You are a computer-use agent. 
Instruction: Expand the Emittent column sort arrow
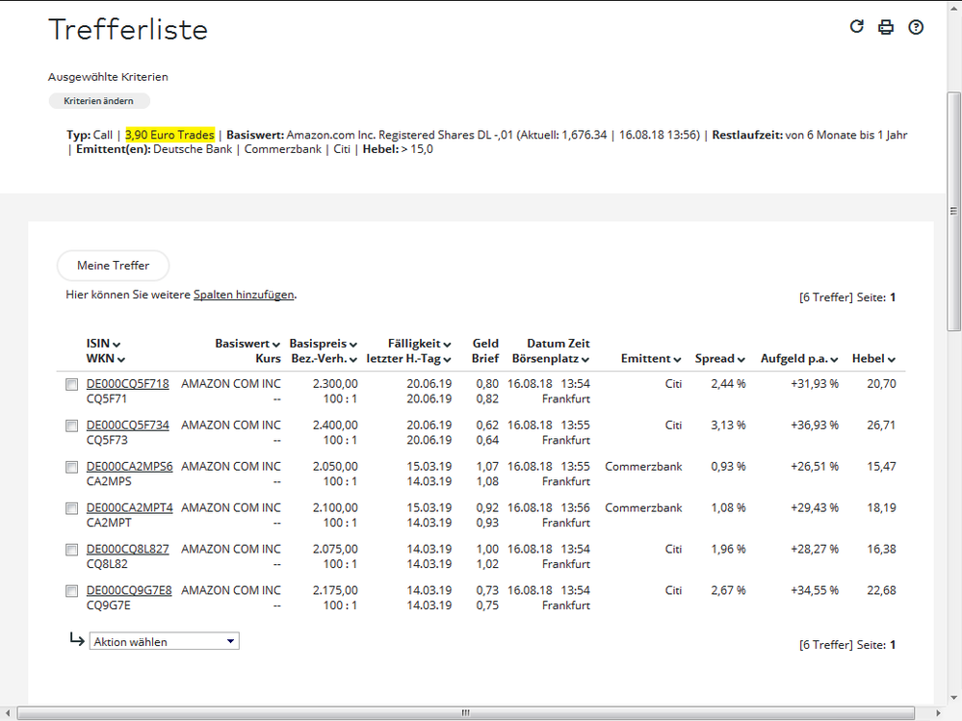678,359
